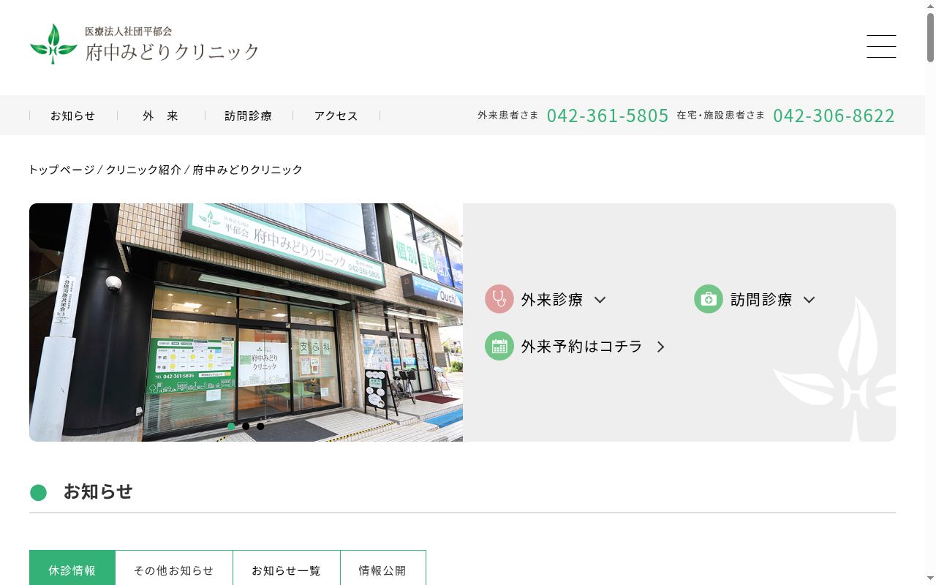Open 訪問診療 in navigation bar

pos(249,116)
